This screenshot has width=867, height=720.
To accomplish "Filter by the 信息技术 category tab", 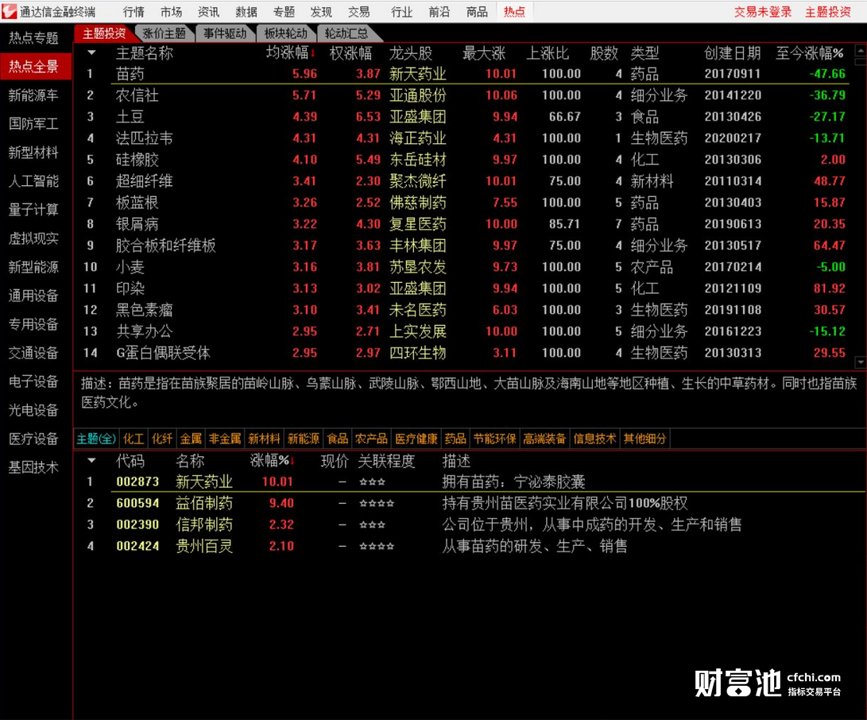I will (594, 439).
